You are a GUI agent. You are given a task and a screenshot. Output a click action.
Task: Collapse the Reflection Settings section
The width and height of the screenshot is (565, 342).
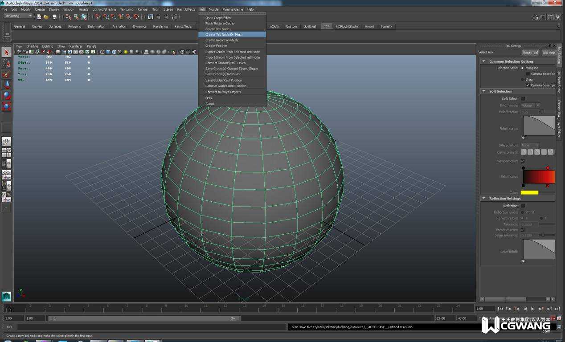(484, 199)
